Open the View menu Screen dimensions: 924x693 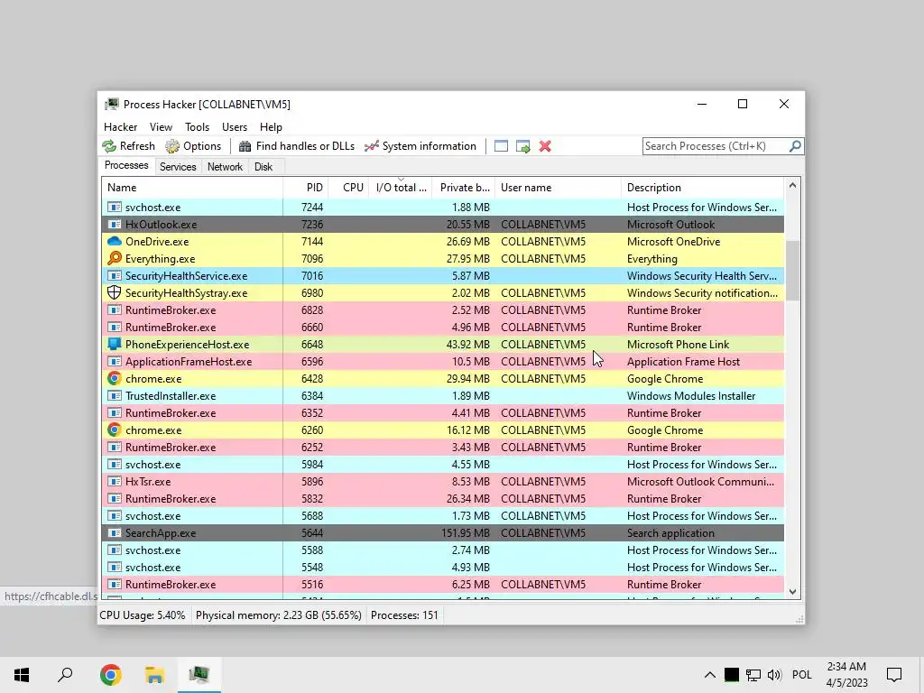tap(161, 127)
